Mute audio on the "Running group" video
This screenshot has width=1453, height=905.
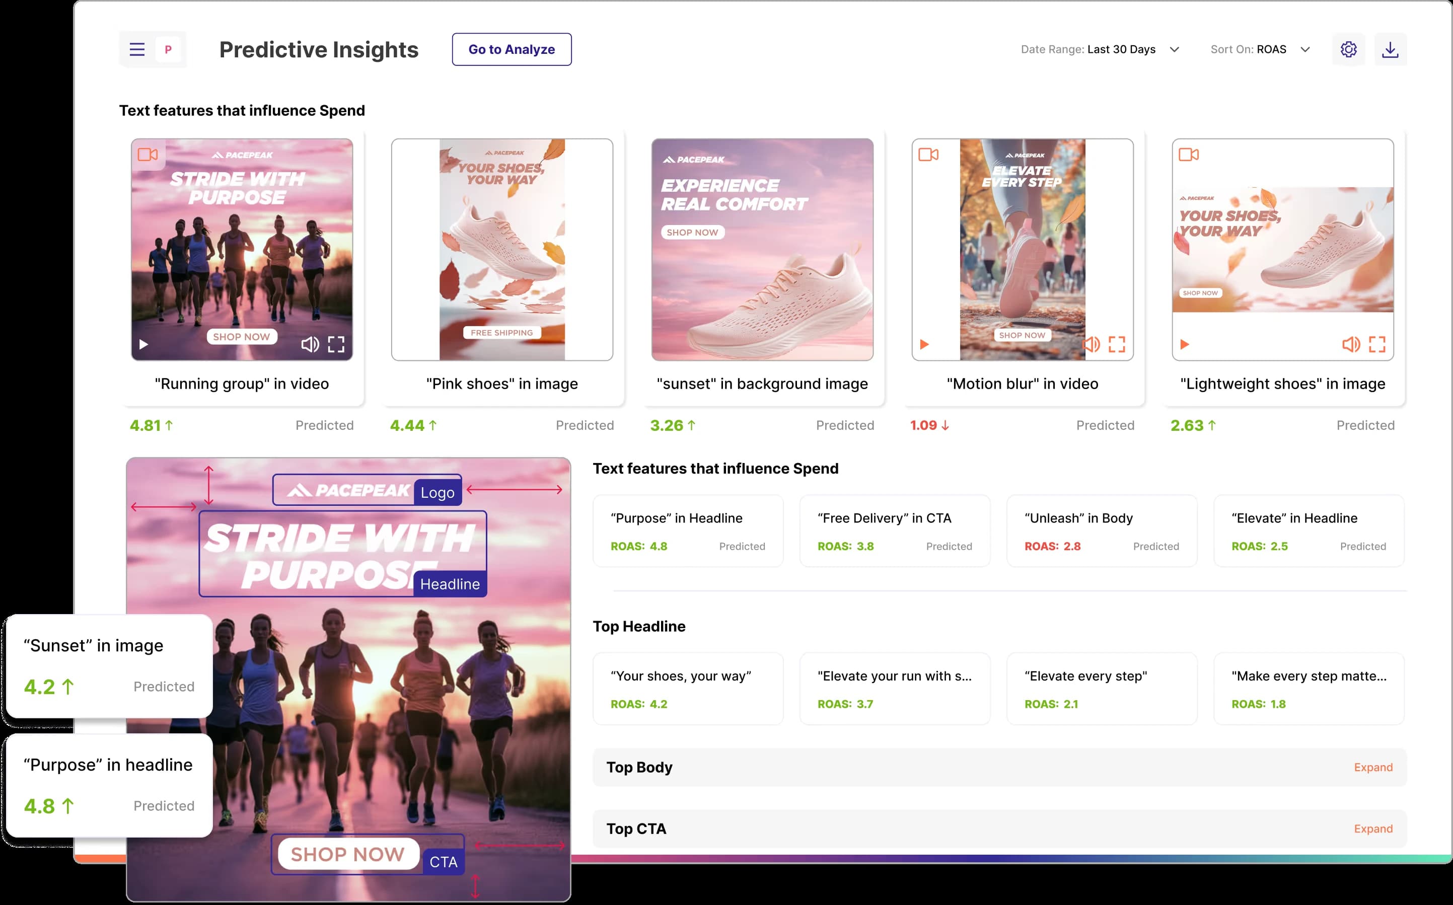click(x=310, y=344)
